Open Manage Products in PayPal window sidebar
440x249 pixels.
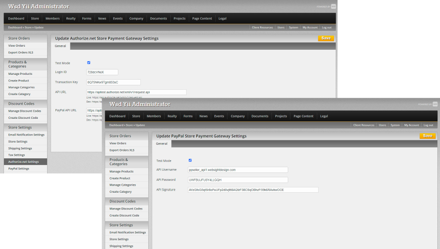coord(121,172)
